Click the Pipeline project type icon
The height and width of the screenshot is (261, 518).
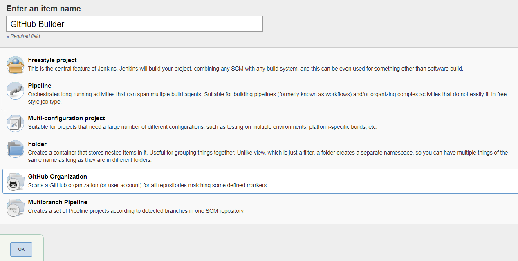(x=15, y=91)
